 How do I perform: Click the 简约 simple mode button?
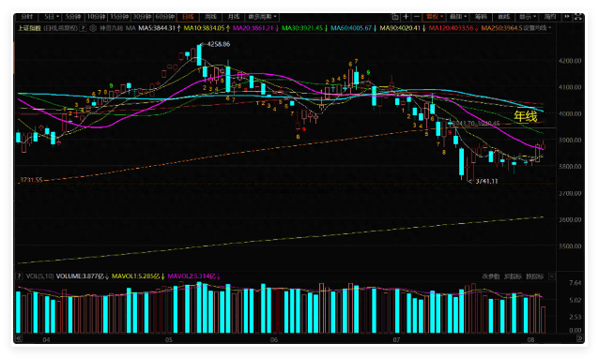point(550,17)
